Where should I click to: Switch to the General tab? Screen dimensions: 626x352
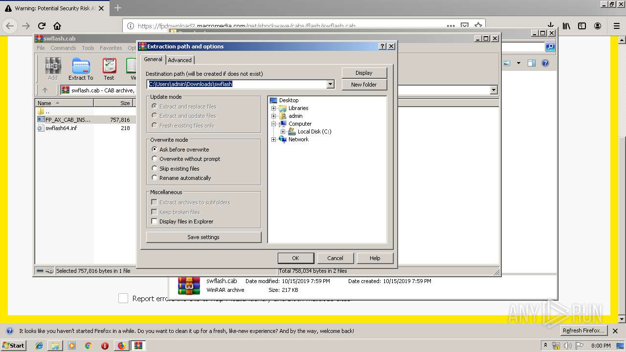153,59
